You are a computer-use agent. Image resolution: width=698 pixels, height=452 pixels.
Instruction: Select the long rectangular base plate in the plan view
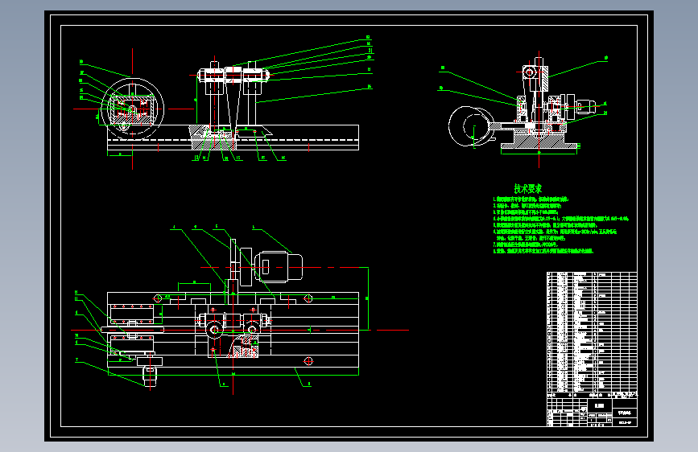click(x=233, y=330)
